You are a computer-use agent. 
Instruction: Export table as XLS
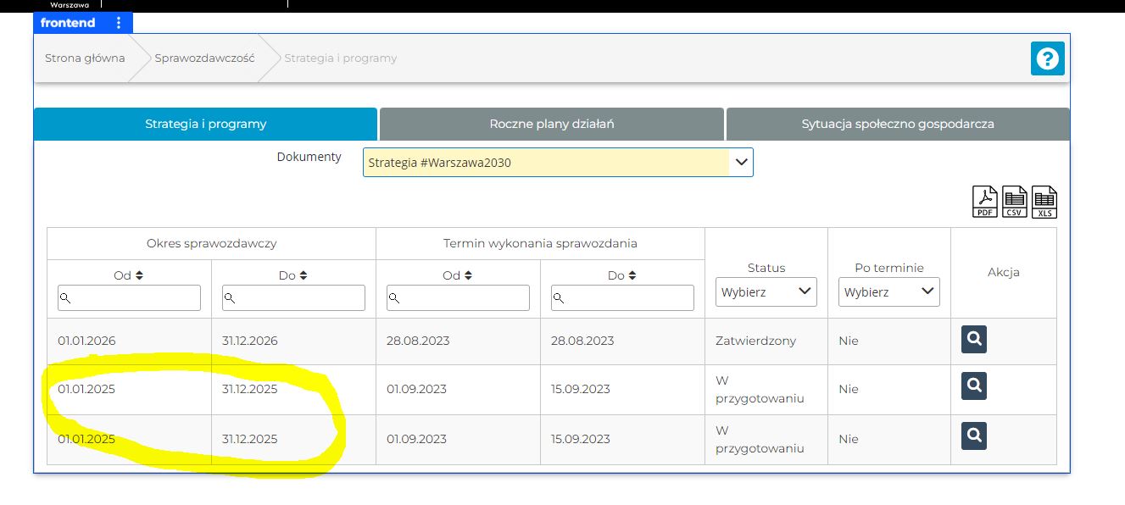[x=1044, y=202]
